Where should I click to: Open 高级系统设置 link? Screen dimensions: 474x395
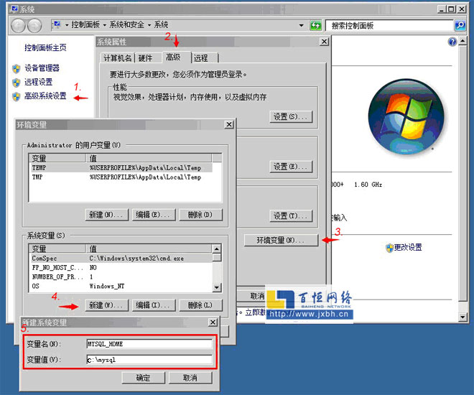[45, 96]
